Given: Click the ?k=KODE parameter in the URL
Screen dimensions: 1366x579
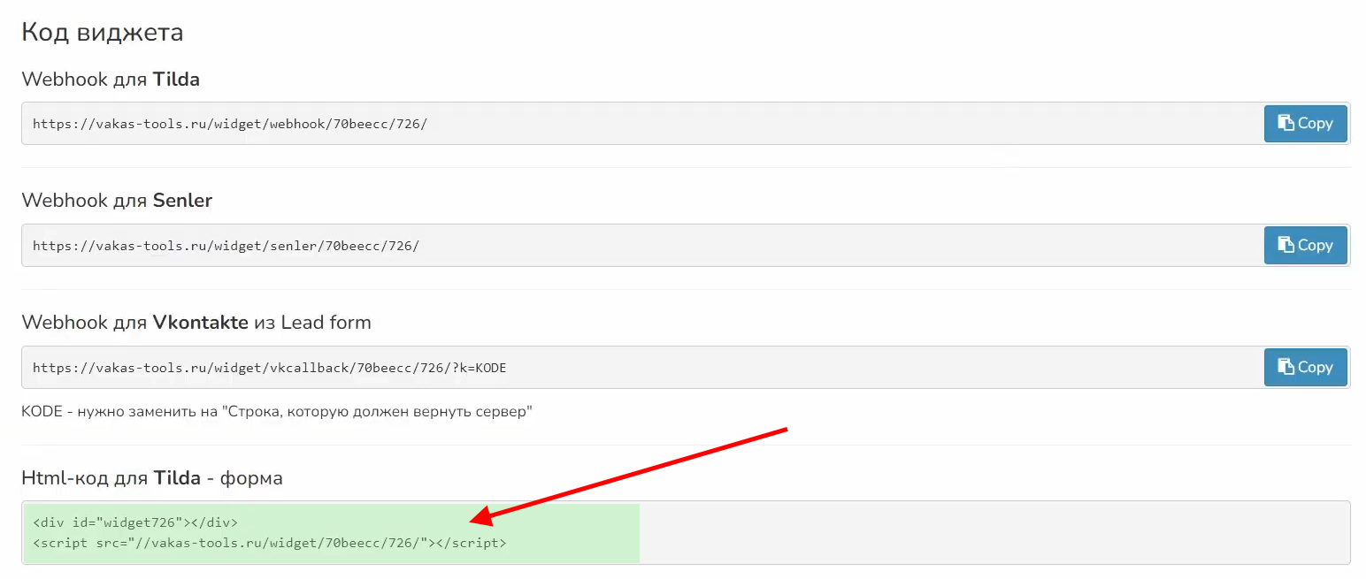Looking at the screenshot, I should pos(479,368).
